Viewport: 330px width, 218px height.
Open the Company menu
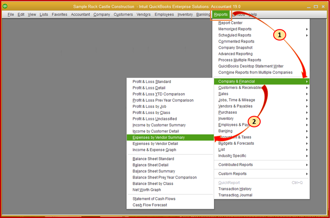point(102,14)
